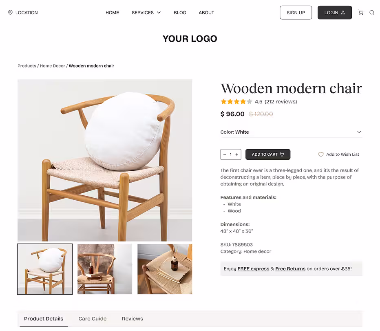Screen dimensions: 380x331
Task: Open the Reviews tab
Action: [133, 319]
